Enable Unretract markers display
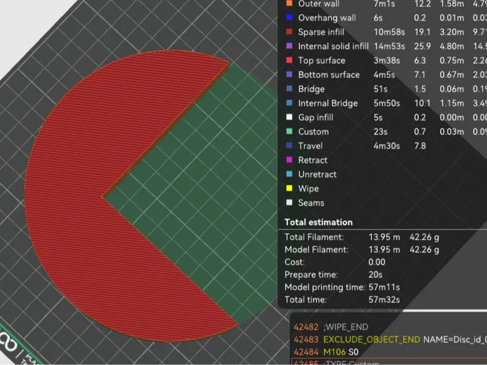The image size is (487, 365). tap(317, 175)
